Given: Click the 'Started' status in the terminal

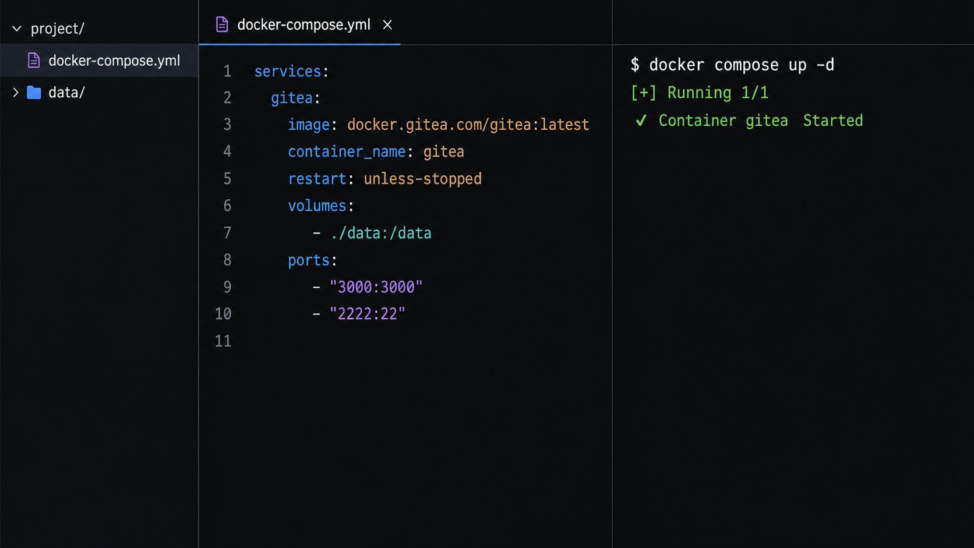Looking at the screenshot, I should coord(833,121).
